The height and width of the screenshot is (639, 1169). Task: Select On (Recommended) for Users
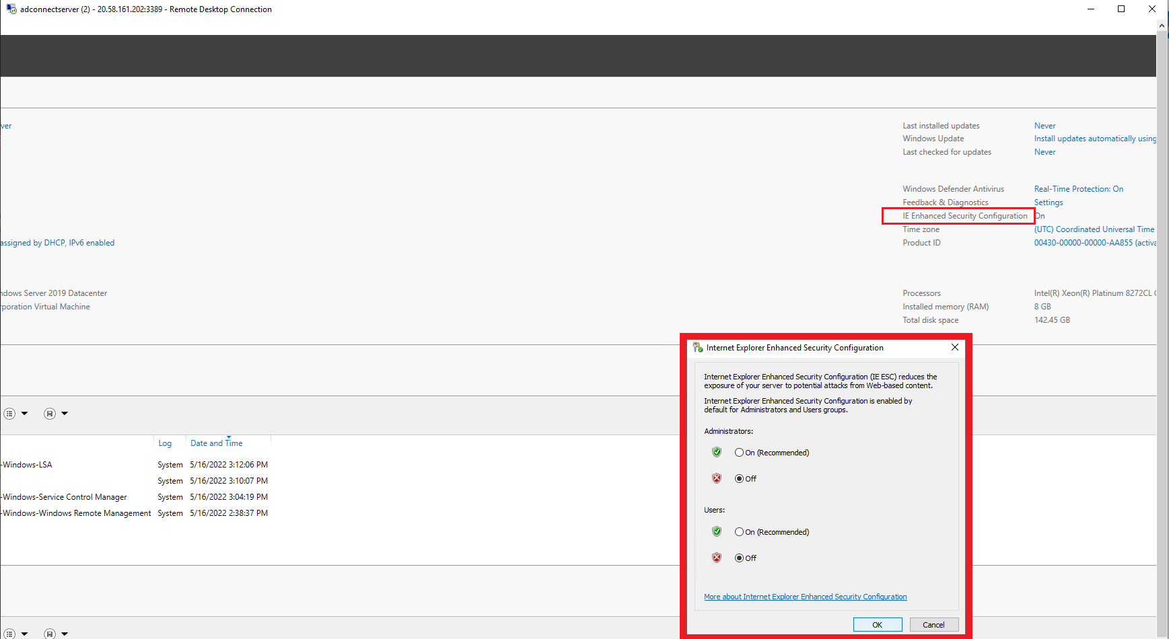[739, 531]
